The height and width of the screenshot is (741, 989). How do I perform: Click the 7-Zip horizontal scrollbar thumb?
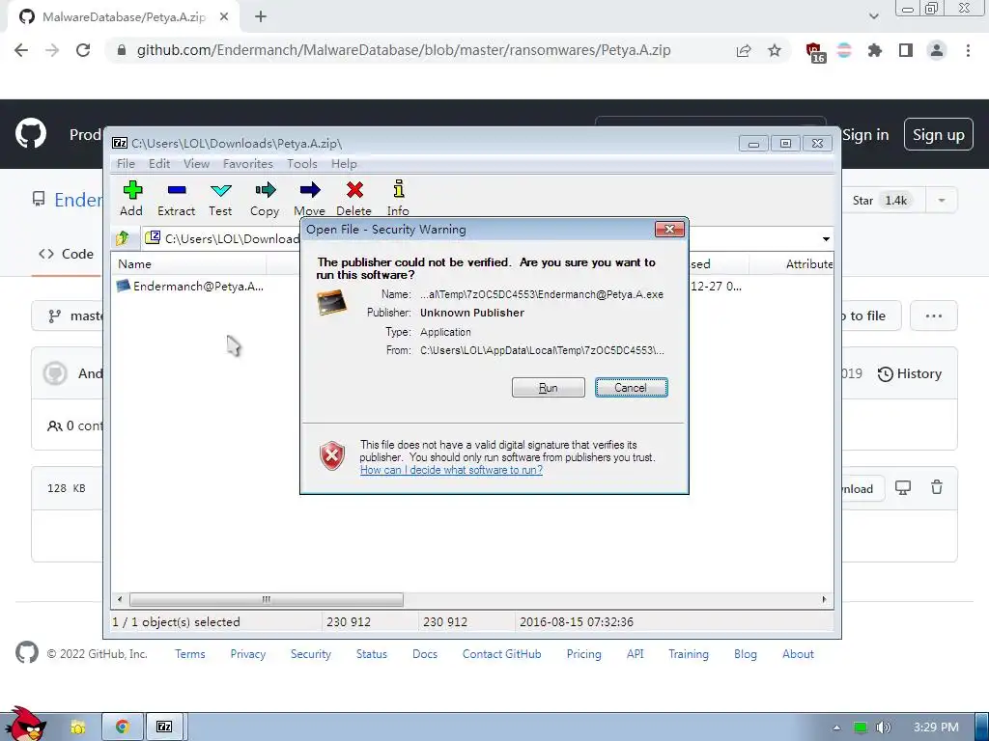point(267,599)
